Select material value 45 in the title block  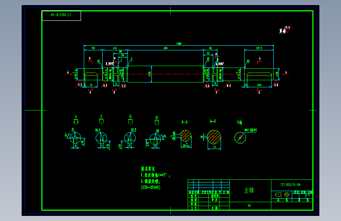pos(249,205)
